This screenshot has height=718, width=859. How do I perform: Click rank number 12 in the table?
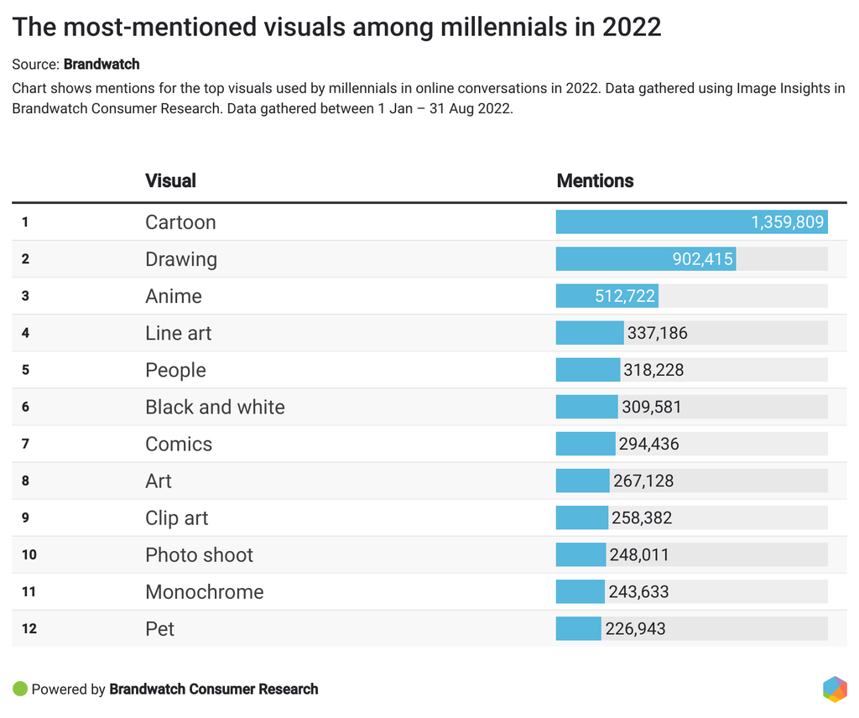coord(29,628)
